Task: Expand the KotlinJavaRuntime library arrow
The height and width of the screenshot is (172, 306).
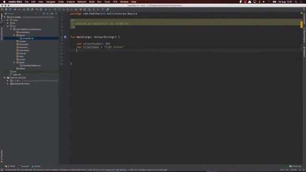Action: point(8,84)
